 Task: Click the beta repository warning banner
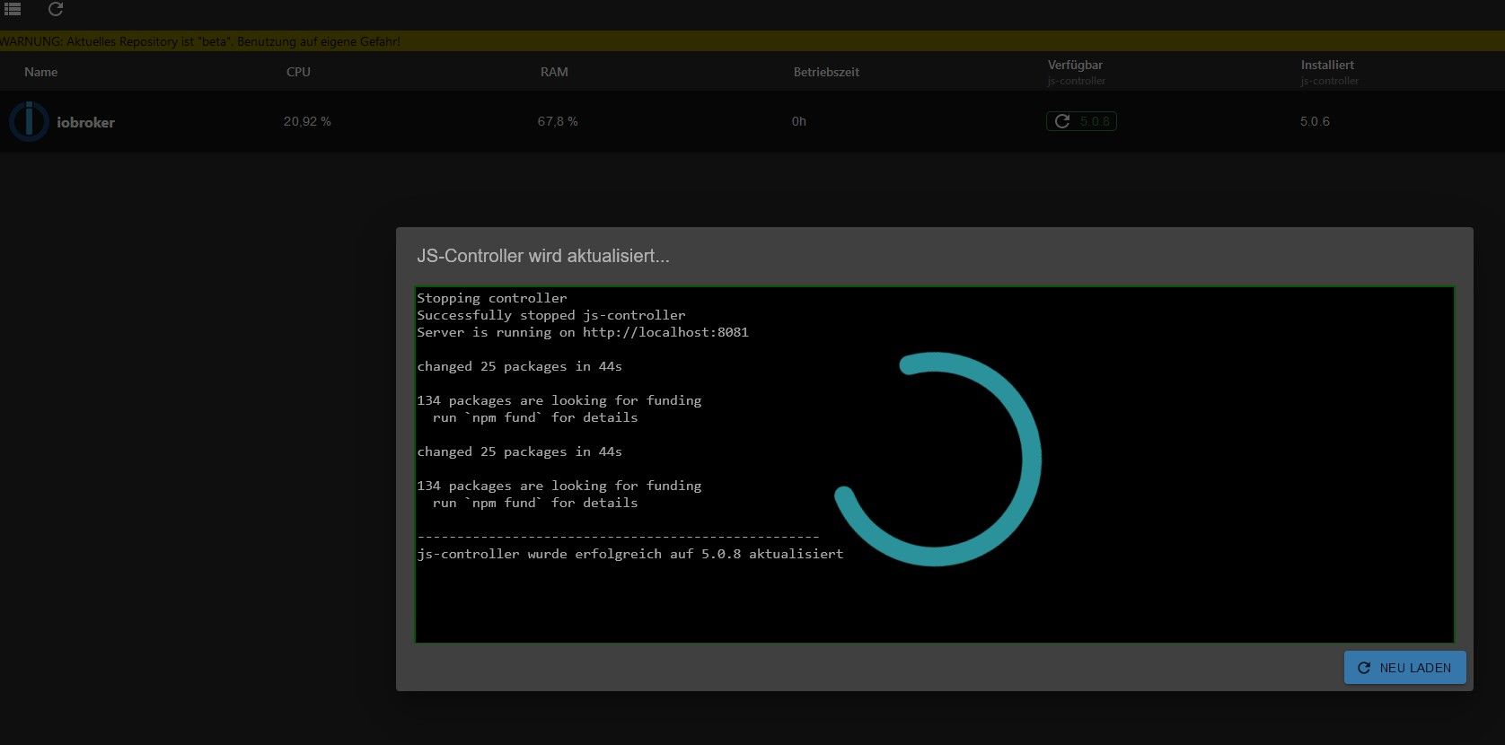(752, 41)
